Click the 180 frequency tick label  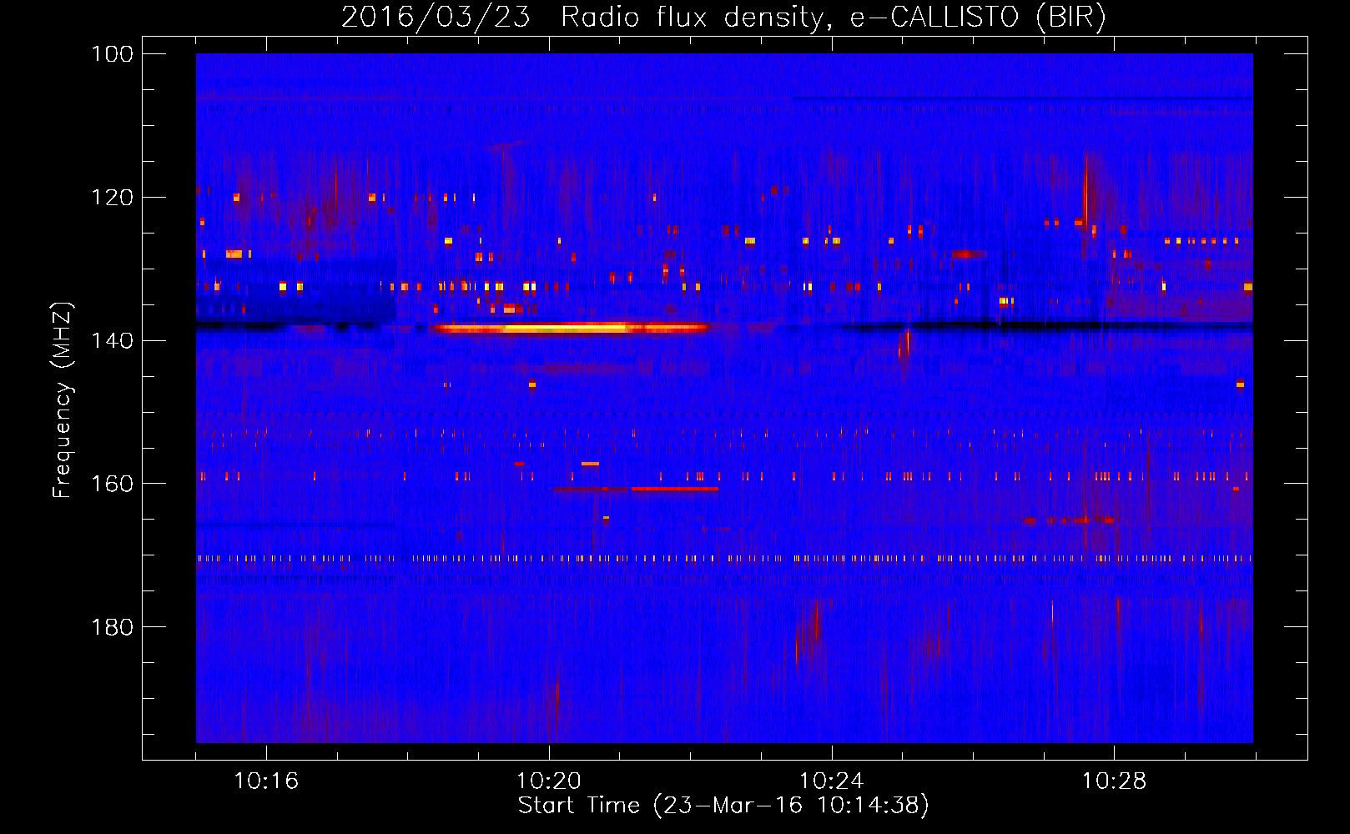pyautogui.click(x=113, y=627)
